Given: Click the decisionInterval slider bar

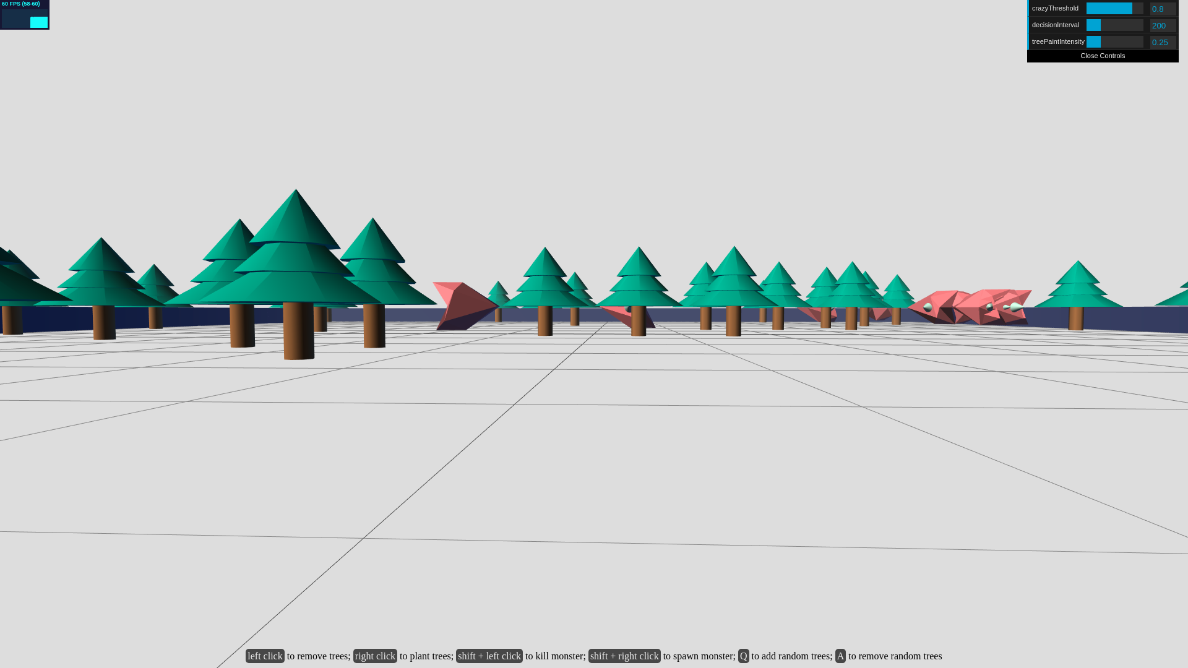Looking at the screenshot, I should coord(1114,25).
